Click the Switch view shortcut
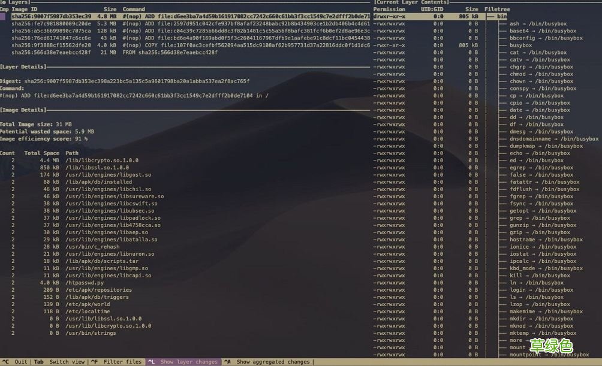Viewport: 602px width, 366px height. pos(59,362)
